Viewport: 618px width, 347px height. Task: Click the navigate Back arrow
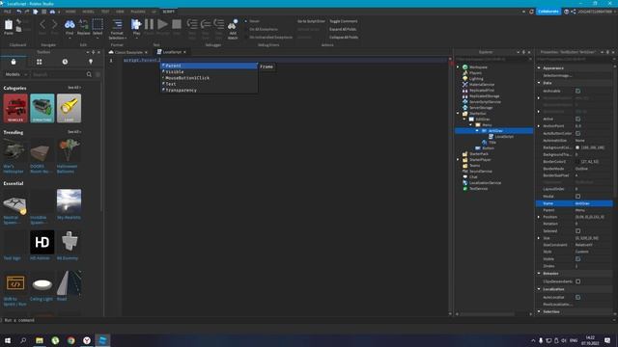[x=42, y=24]
